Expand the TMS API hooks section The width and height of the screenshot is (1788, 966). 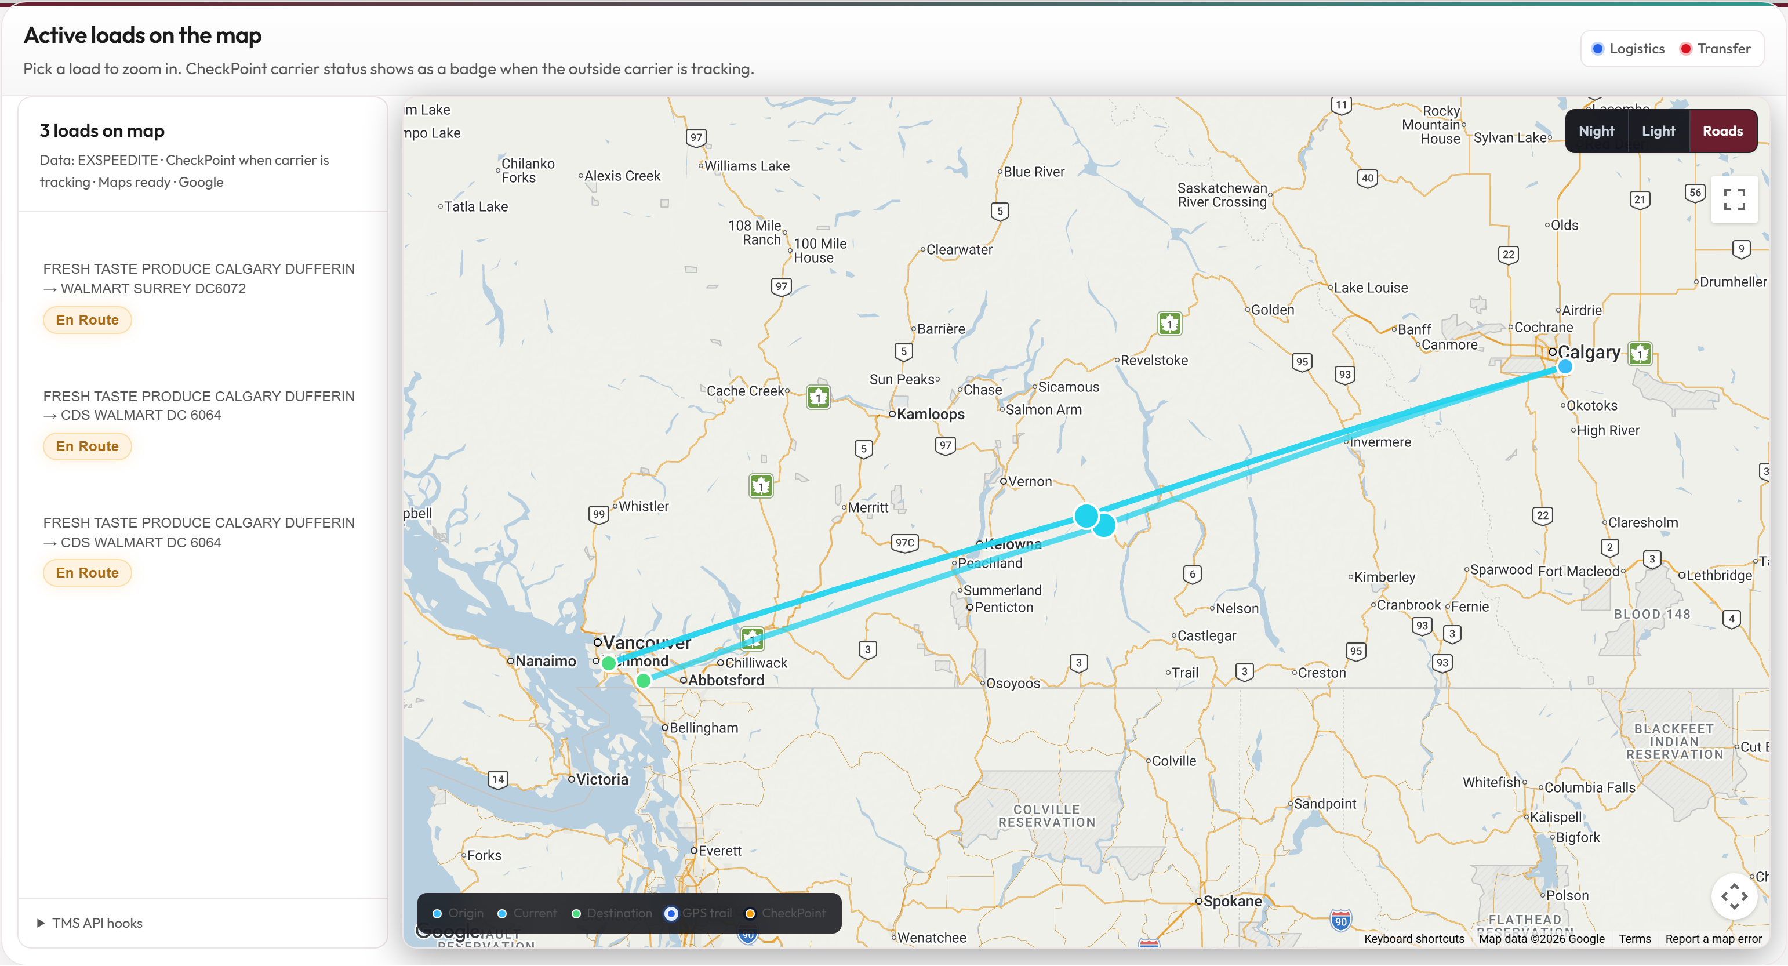coord(89,923)
